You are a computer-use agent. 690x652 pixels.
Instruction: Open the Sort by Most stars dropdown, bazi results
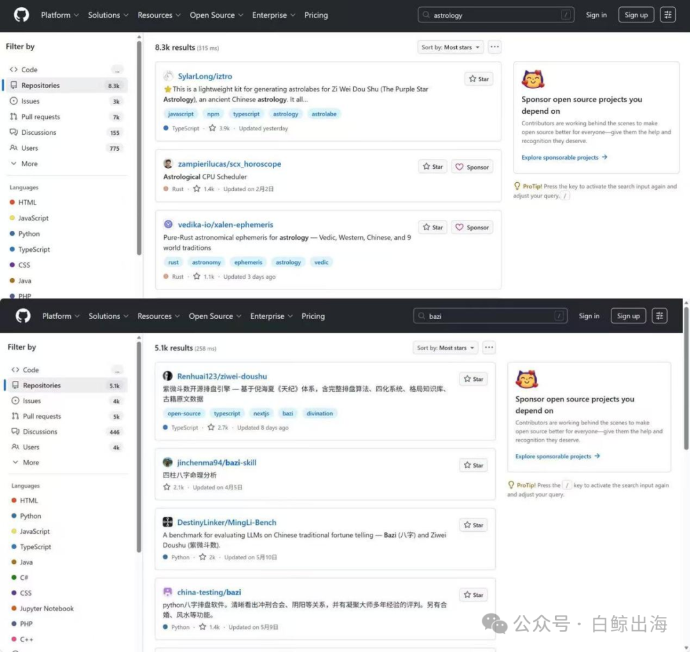pos(445,347)
